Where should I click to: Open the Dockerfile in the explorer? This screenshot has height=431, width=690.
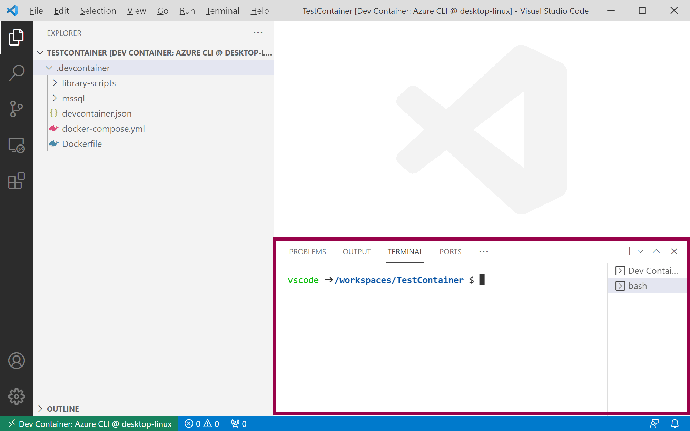(x=82, y=144)
